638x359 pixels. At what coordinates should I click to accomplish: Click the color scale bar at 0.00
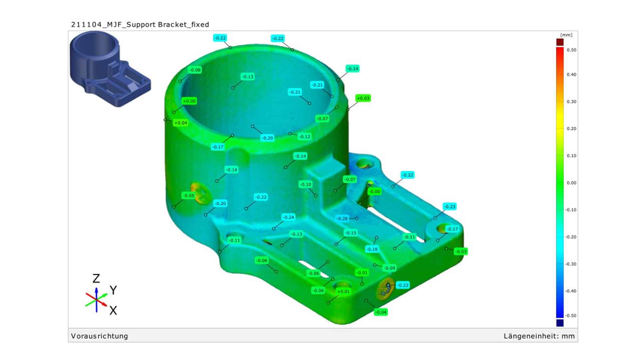coord(560,183)
